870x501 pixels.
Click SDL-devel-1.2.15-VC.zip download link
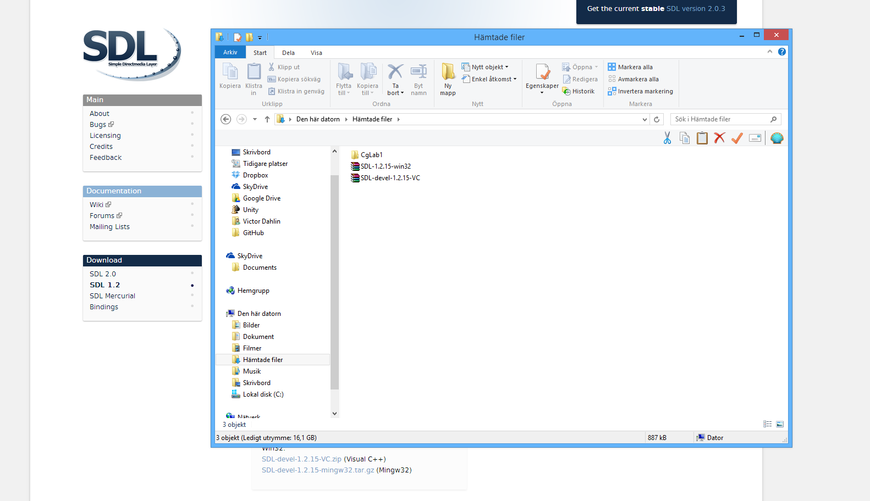301,459
